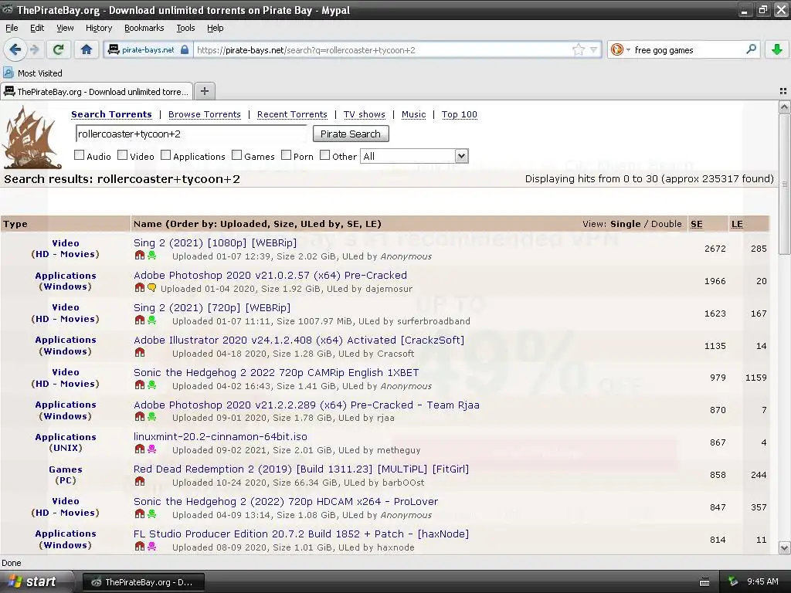Click the Pirate Bay ship logo

[x=31, y=137]
